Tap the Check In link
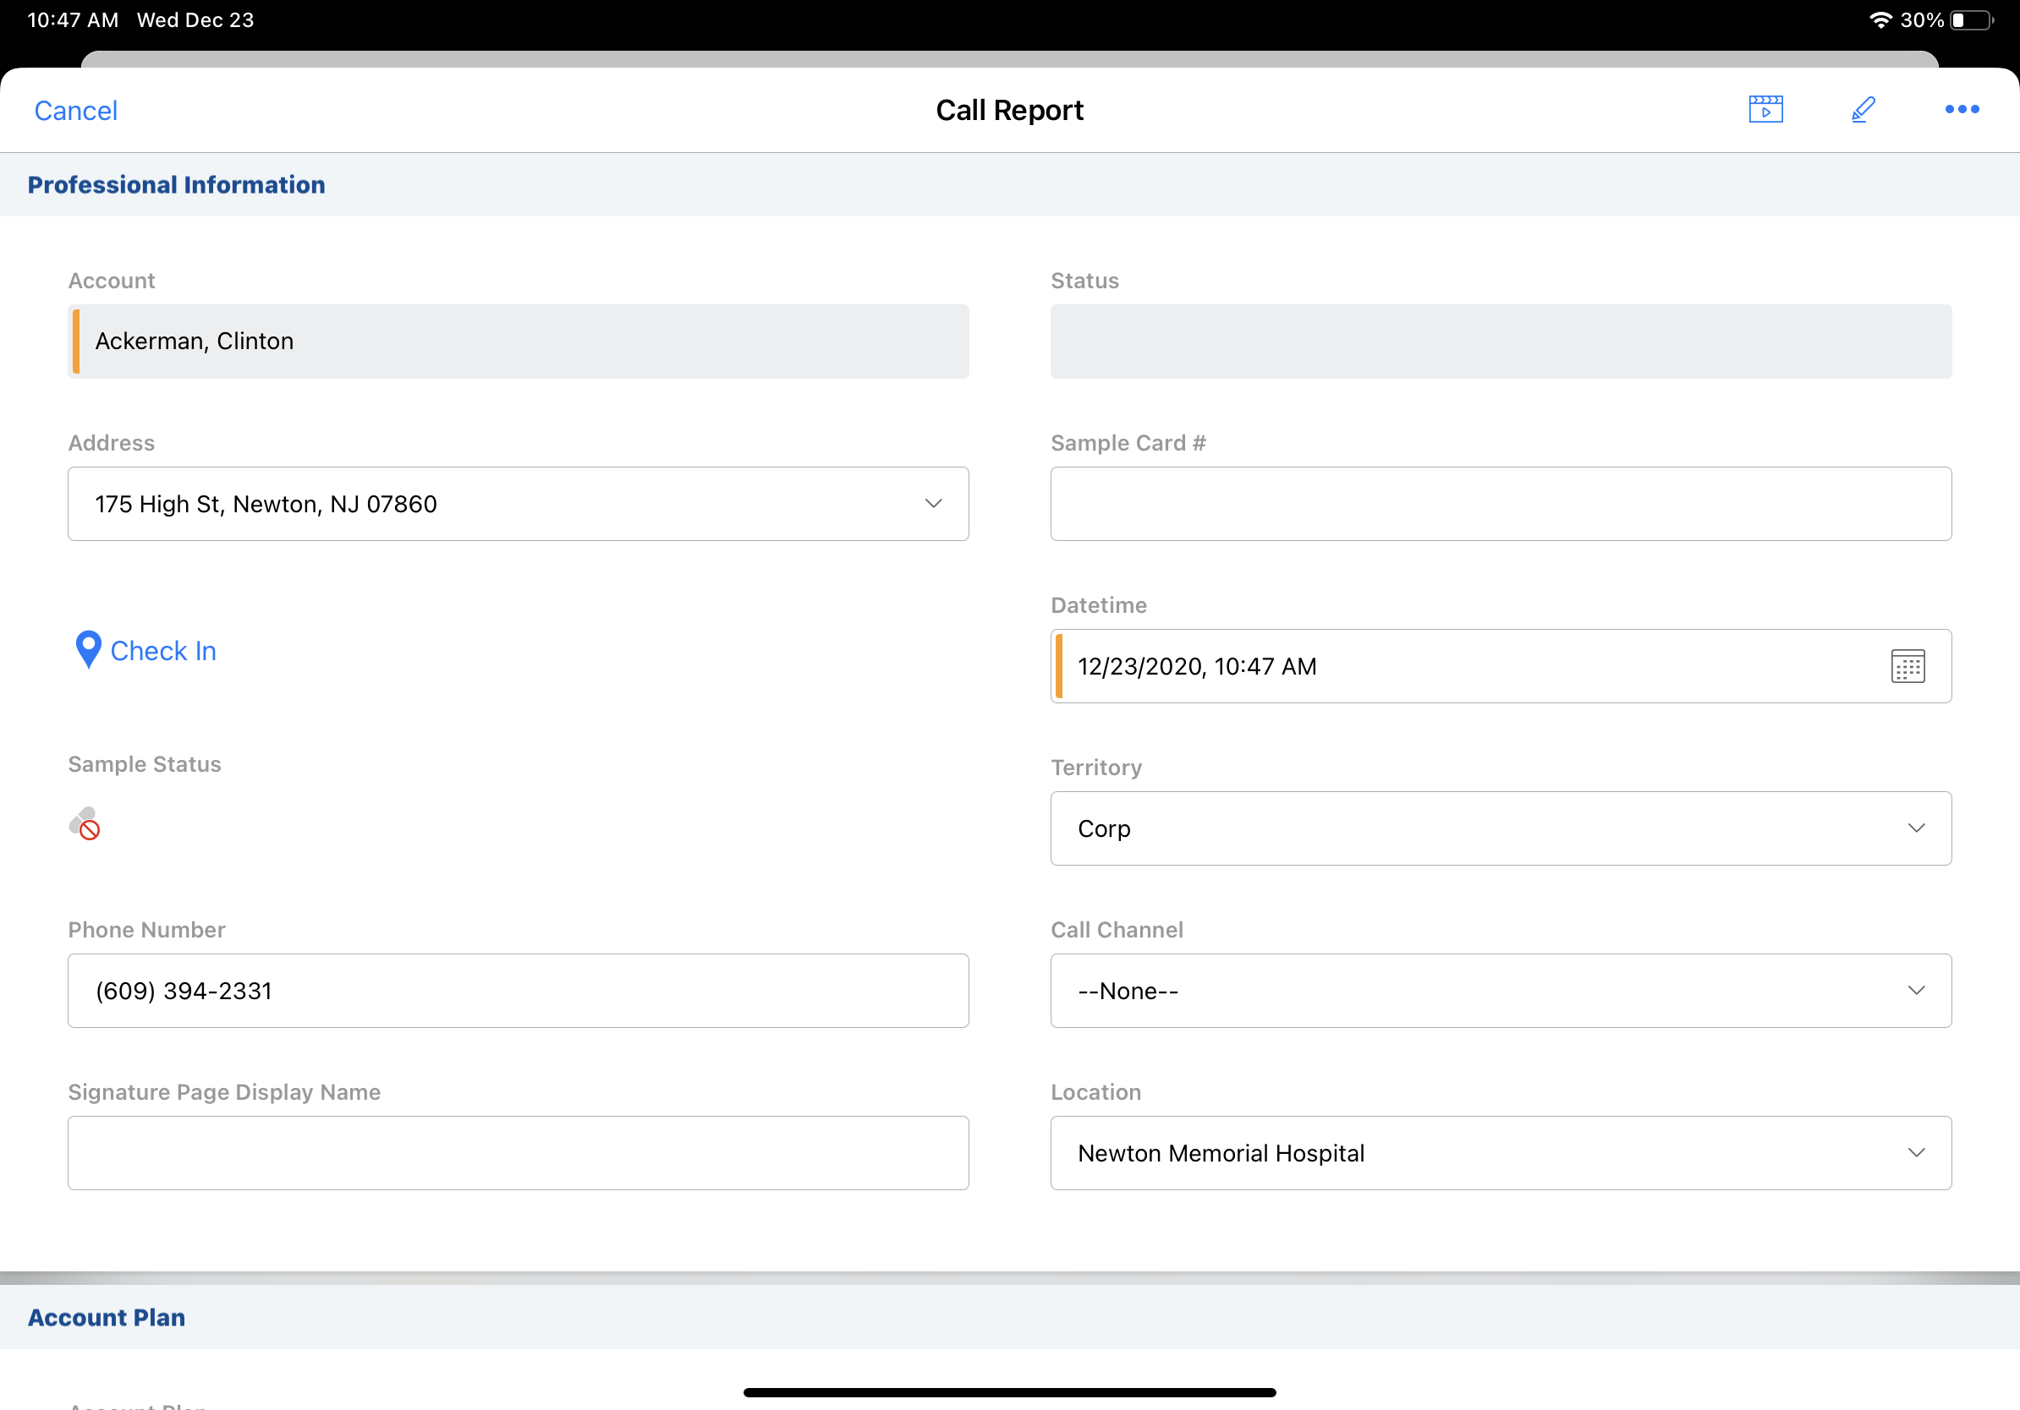 (163, 651)
